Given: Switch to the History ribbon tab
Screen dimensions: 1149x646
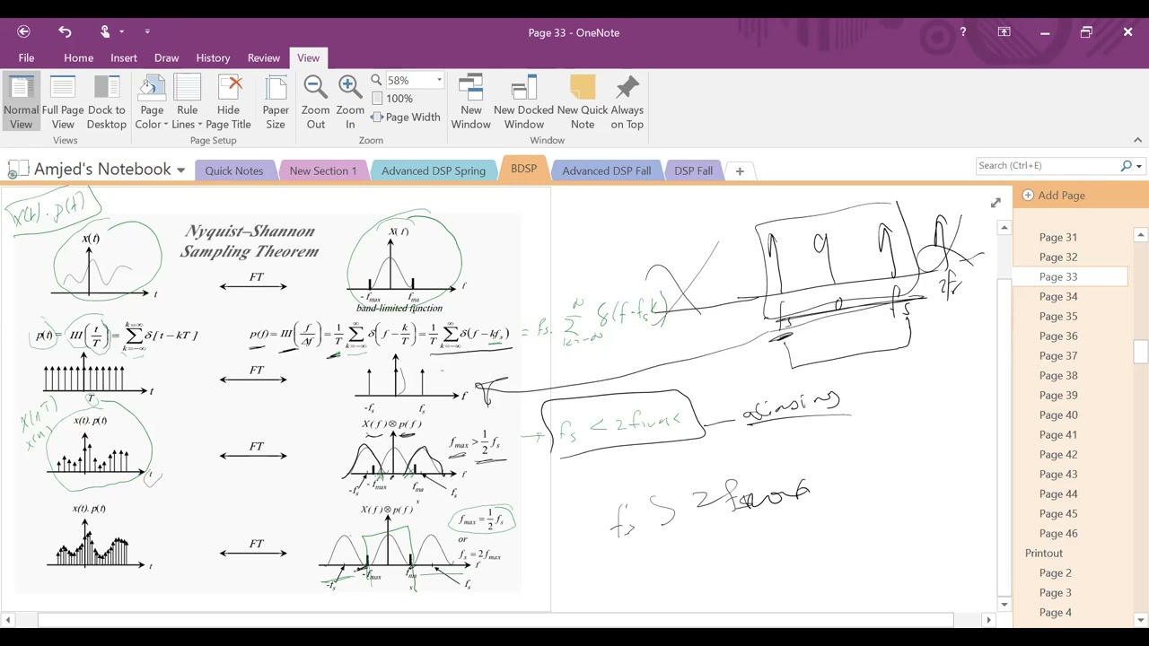Looking at the screenshot, I should point(213,57).
